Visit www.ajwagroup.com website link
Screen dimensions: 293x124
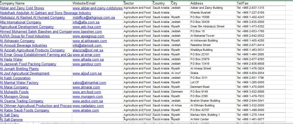pos(88,36)
